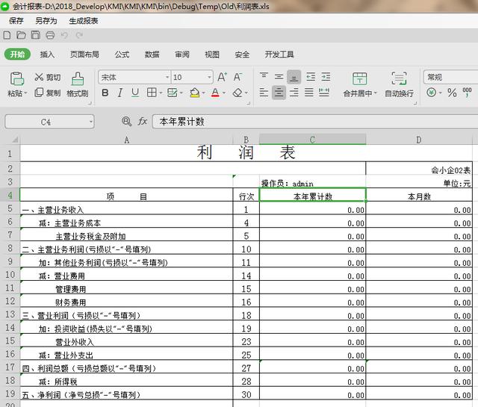Click the fill color bucket icon

pyautogui.click(x=195, y=93)
